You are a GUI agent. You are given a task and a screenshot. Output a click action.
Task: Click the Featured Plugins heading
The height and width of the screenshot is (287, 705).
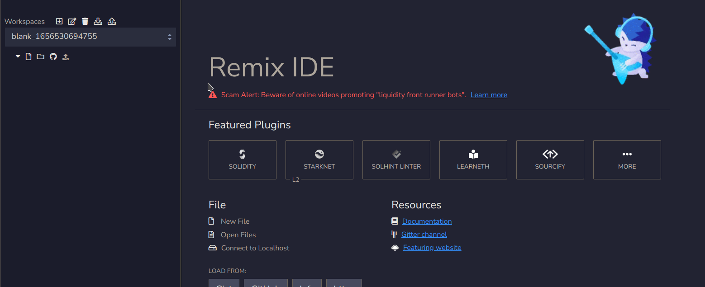coord(250,125)
